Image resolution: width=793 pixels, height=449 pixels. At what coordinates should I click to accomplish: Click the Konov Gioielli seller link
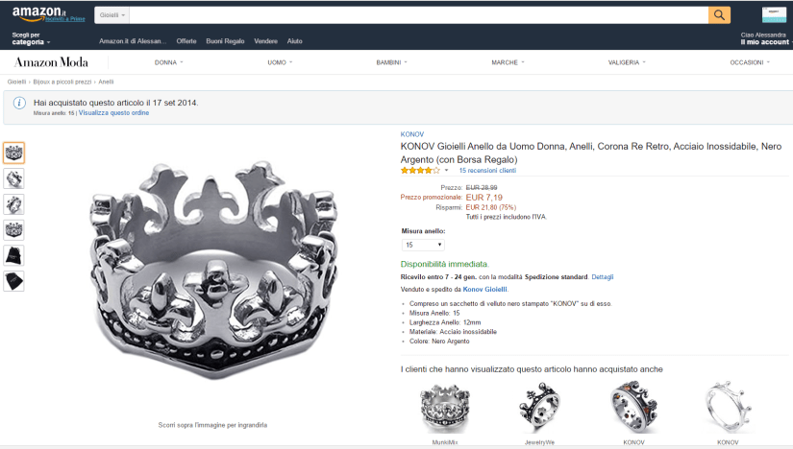[x=484, y=289]
